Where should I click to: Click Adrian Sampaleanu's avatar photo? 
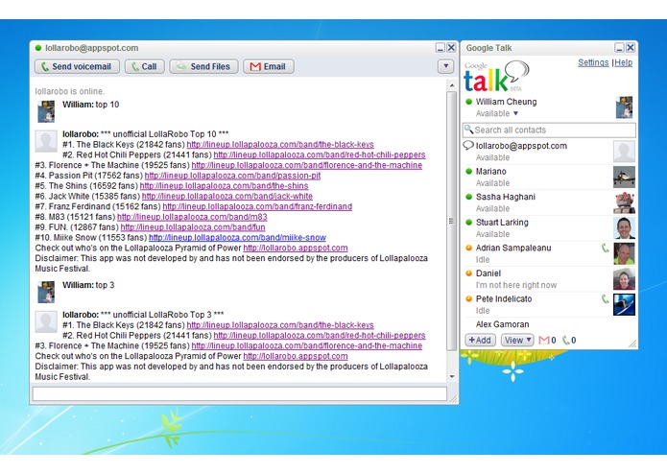pyautogui.click(x=624, y=253)
